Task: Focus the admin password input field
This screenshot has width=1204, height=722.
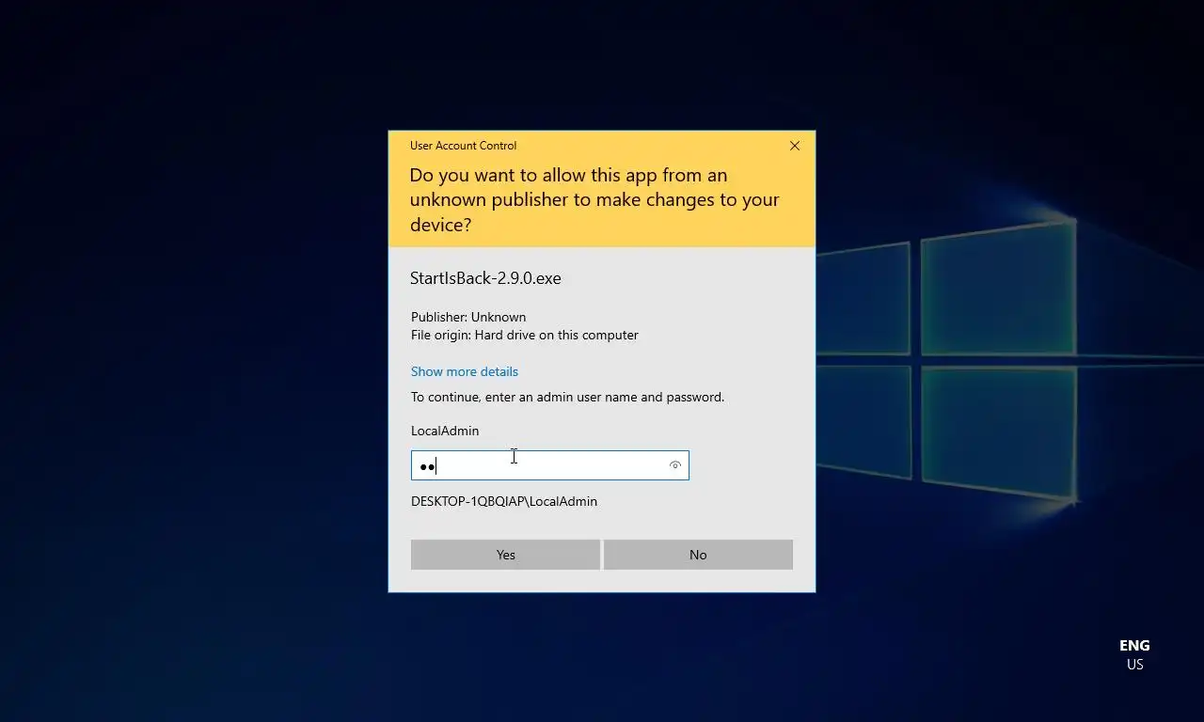Action: [x=549, y=465]
